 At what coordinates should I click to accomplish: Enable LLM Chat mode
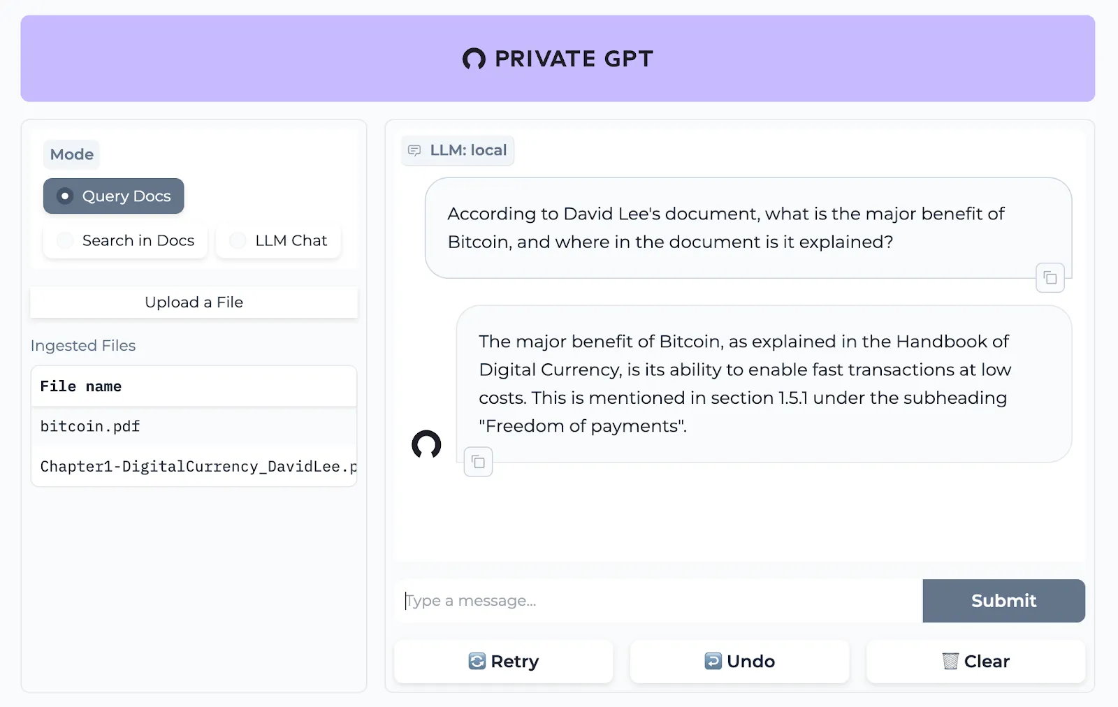[x=278, y=241]
